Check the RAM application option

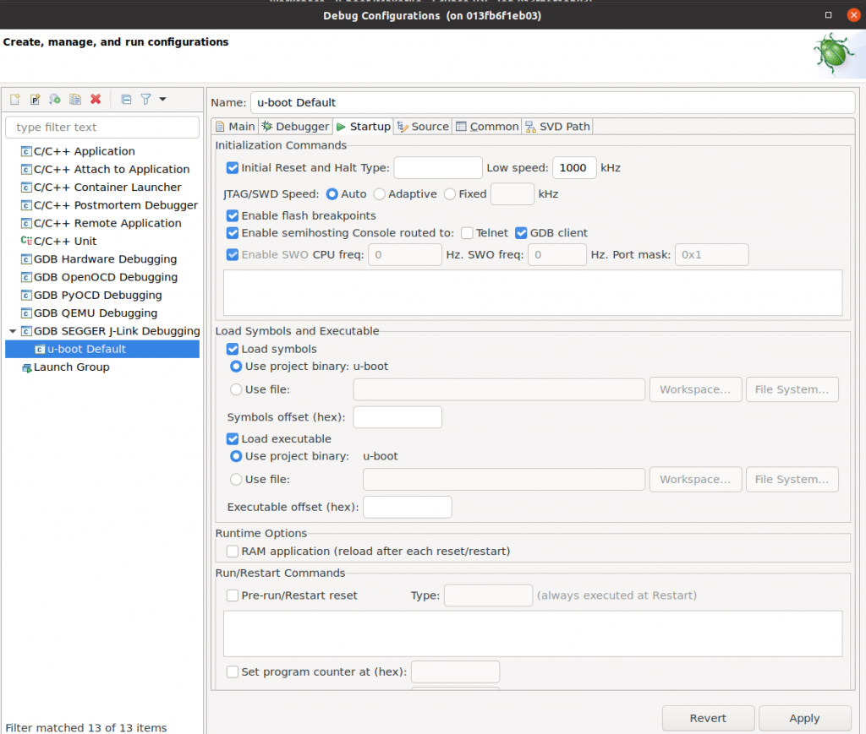(233, 552)
